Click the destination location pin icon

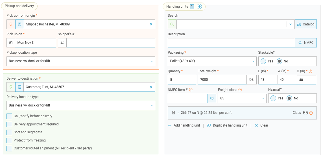[x=11, y=87]
